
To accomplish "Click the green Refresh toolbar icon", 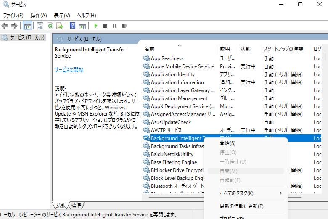I will point(50,26).
